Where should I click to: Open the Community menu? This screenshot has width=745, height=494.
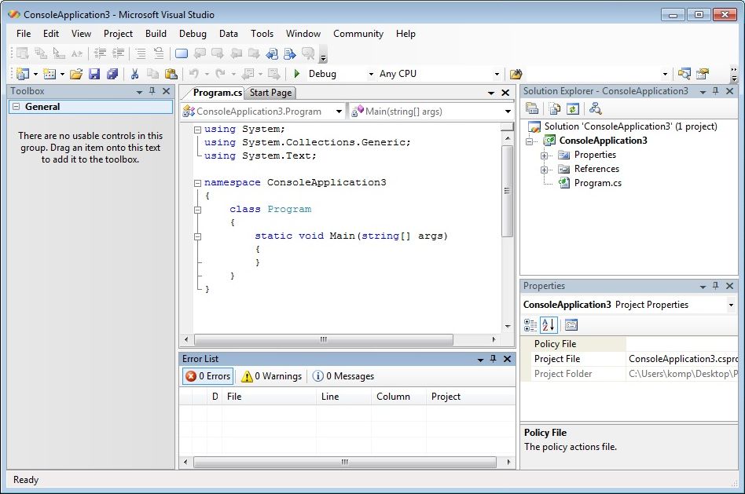(x=358, y=34)
